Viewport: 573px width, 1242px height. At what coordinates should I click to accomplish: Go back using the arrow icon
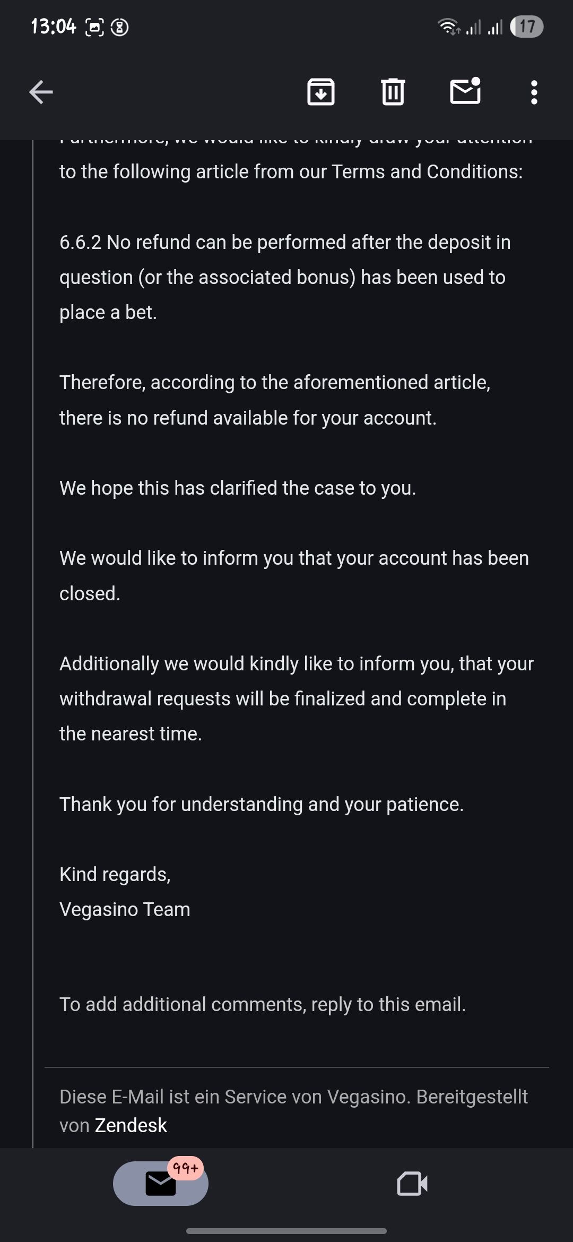tap(41, 92)
